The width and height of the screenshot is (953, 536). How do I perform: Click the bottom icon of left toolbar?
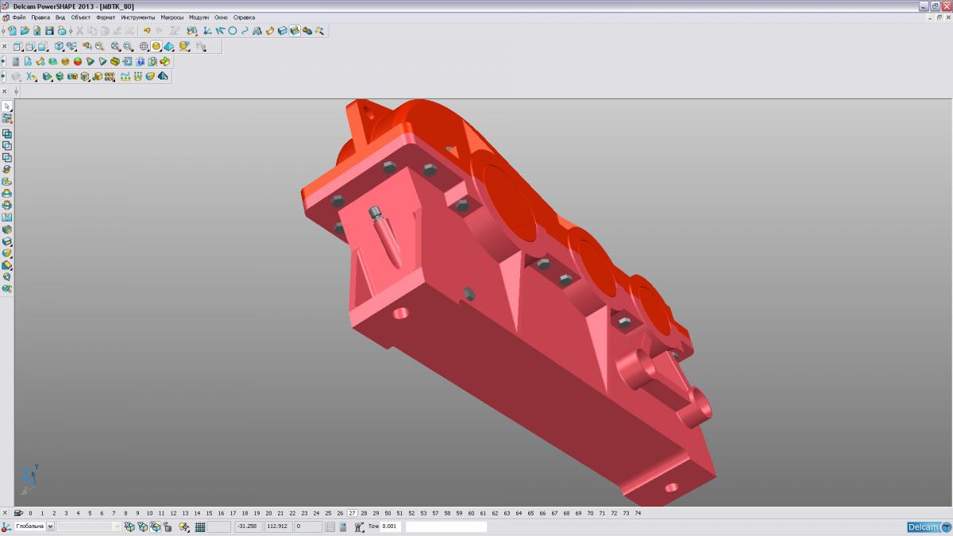(7, 289)
